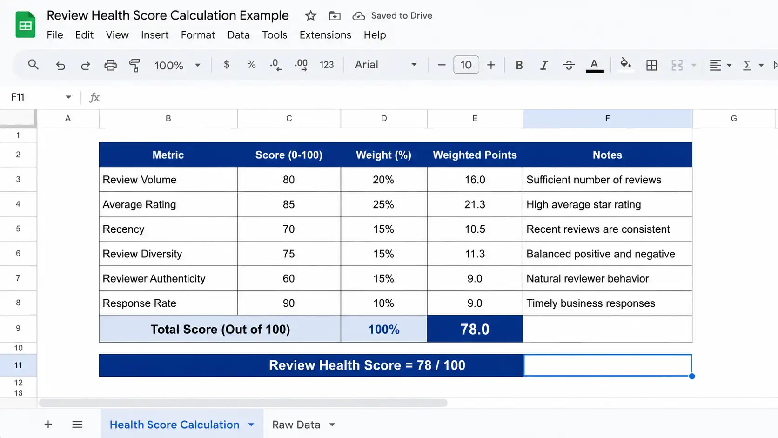
Task: Click the Timely business responses note
Action: [607, 303]
